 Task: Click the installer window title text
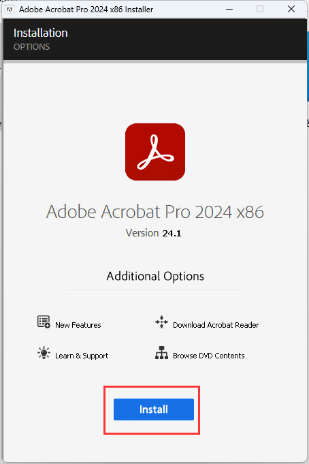coord(86,10)
